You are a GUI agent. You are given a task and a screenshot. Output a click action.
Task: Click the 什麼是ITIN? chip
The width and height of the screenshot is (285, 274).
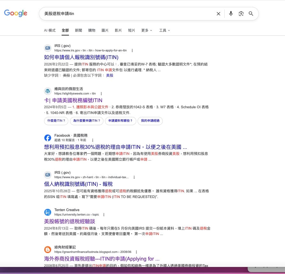coord(56,121)
